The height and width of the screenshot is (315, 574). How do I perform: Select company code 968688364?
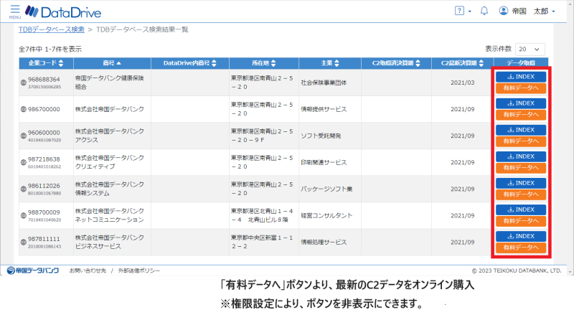tap(44, 80)
